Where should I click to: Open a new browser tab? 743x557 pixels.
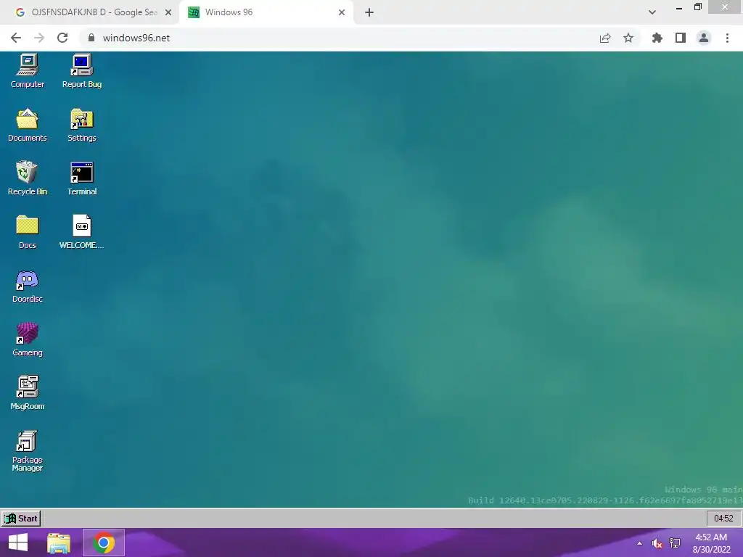[369, 12]
